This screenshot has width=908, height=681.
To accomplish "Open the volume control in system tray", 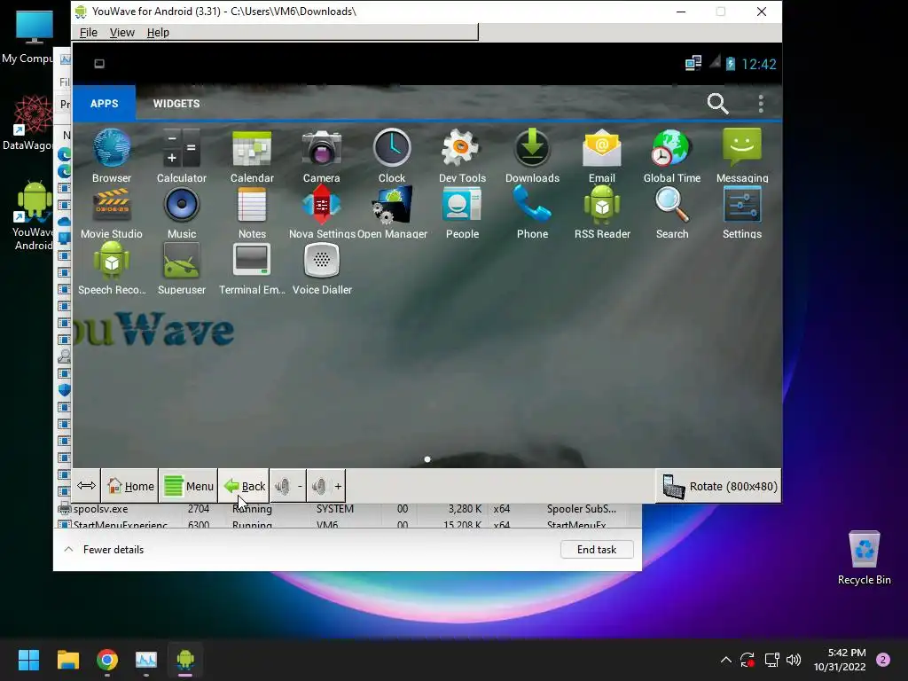I will coord(794,660).
